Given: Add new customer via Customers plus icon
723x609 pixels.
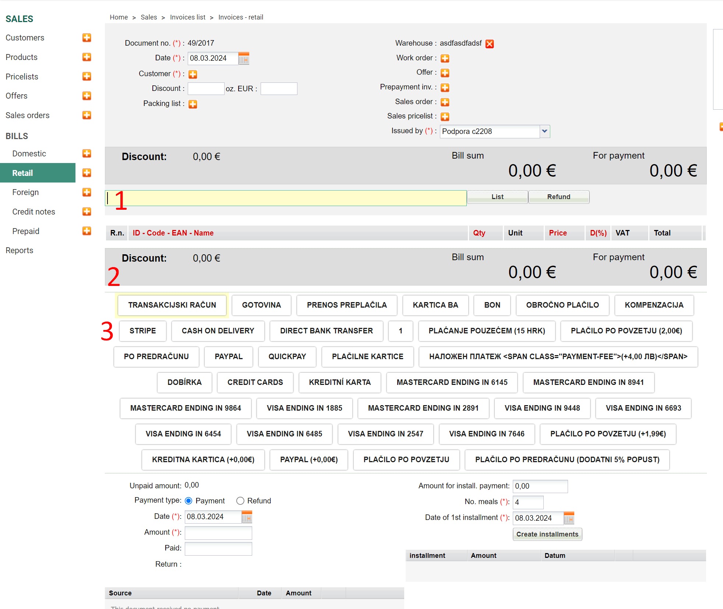Looking at the screenshot, I should 87,38.
